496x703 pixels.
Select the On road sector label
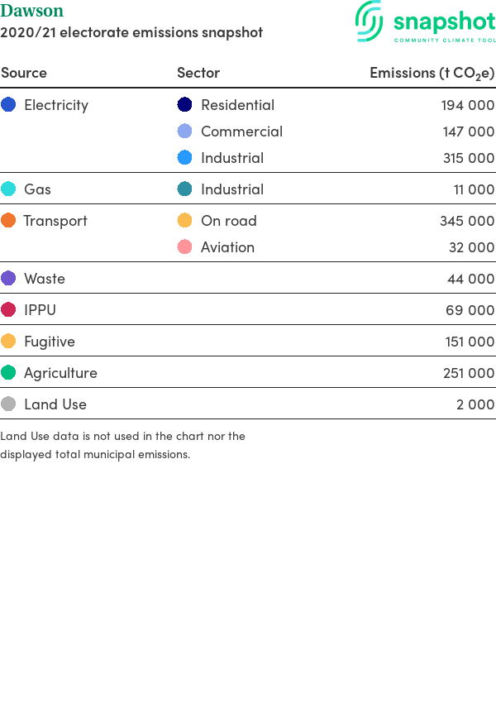click(228, 221)
